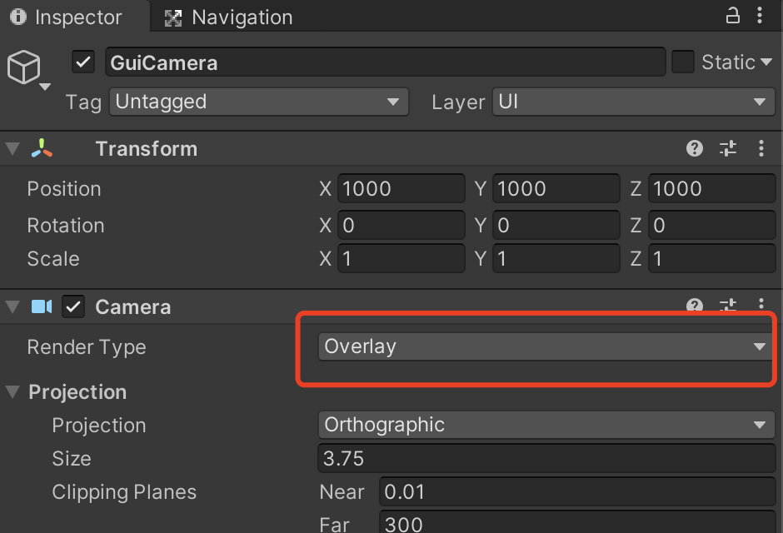The image size is (783, 533).
Task: Click the Position Y field
Action: pos(556,189)
